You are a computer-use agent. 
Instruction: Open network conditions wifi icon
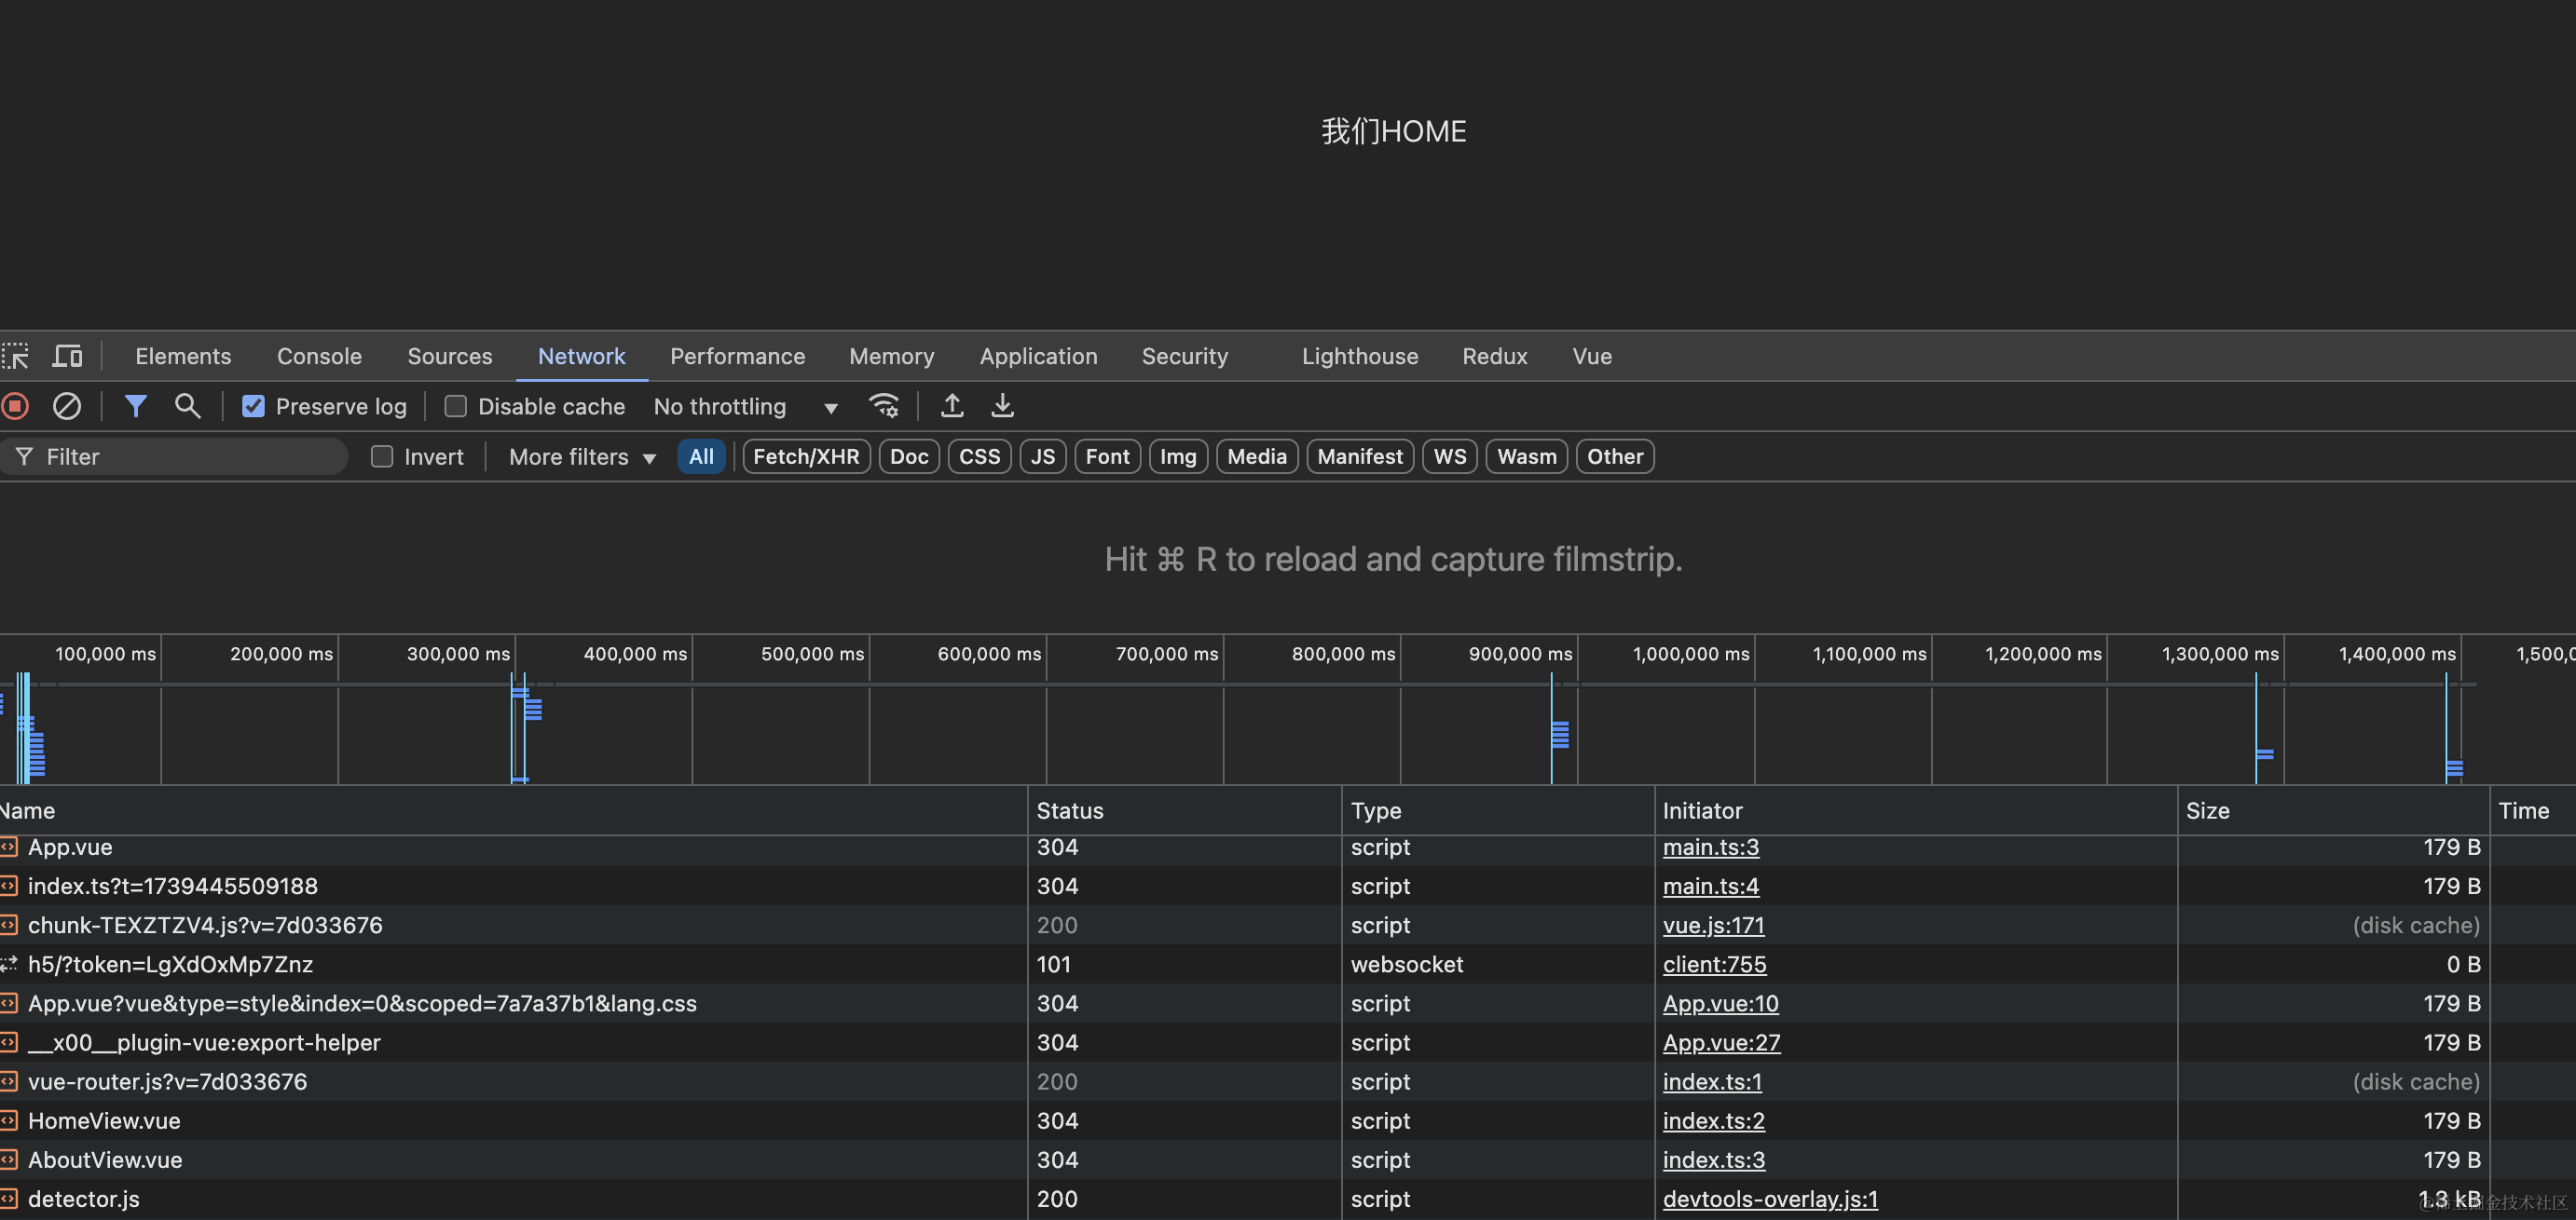click(x=884, y=406)
